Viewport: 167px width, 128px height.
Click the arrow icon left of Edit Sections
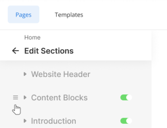click(16, 51)
